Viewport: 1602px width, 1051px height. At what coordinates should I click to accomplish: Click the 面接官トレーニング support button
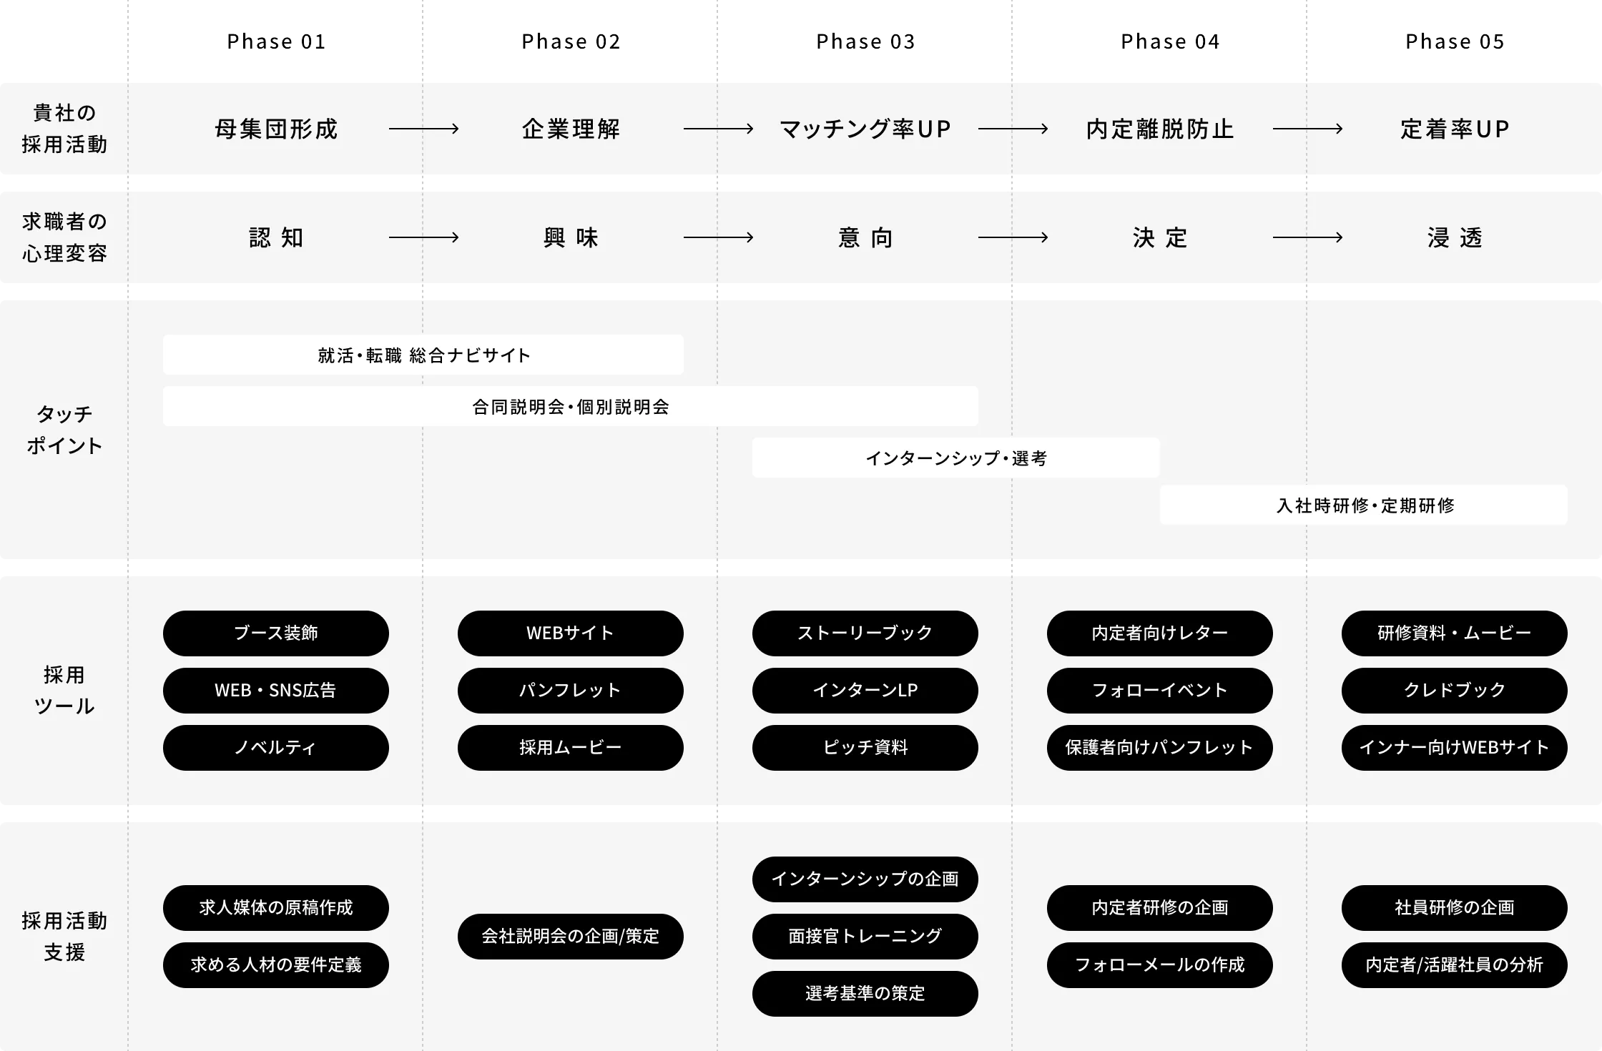865,937
